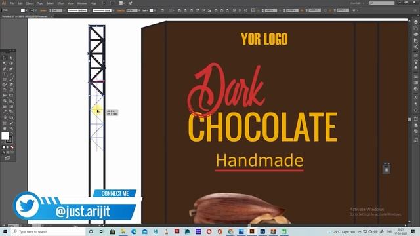Select the Selection tool in toolbox
Viewport: 420px width, 236px height.
(x=5, y=58)
